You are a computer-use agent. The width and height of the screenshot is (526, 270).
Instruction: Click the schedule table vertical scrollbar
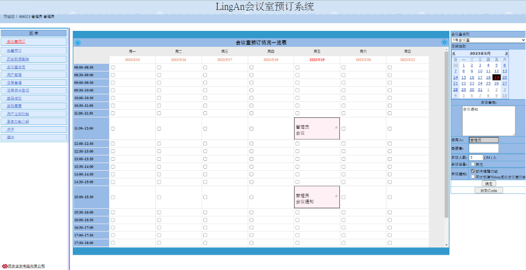click(446, 138)
